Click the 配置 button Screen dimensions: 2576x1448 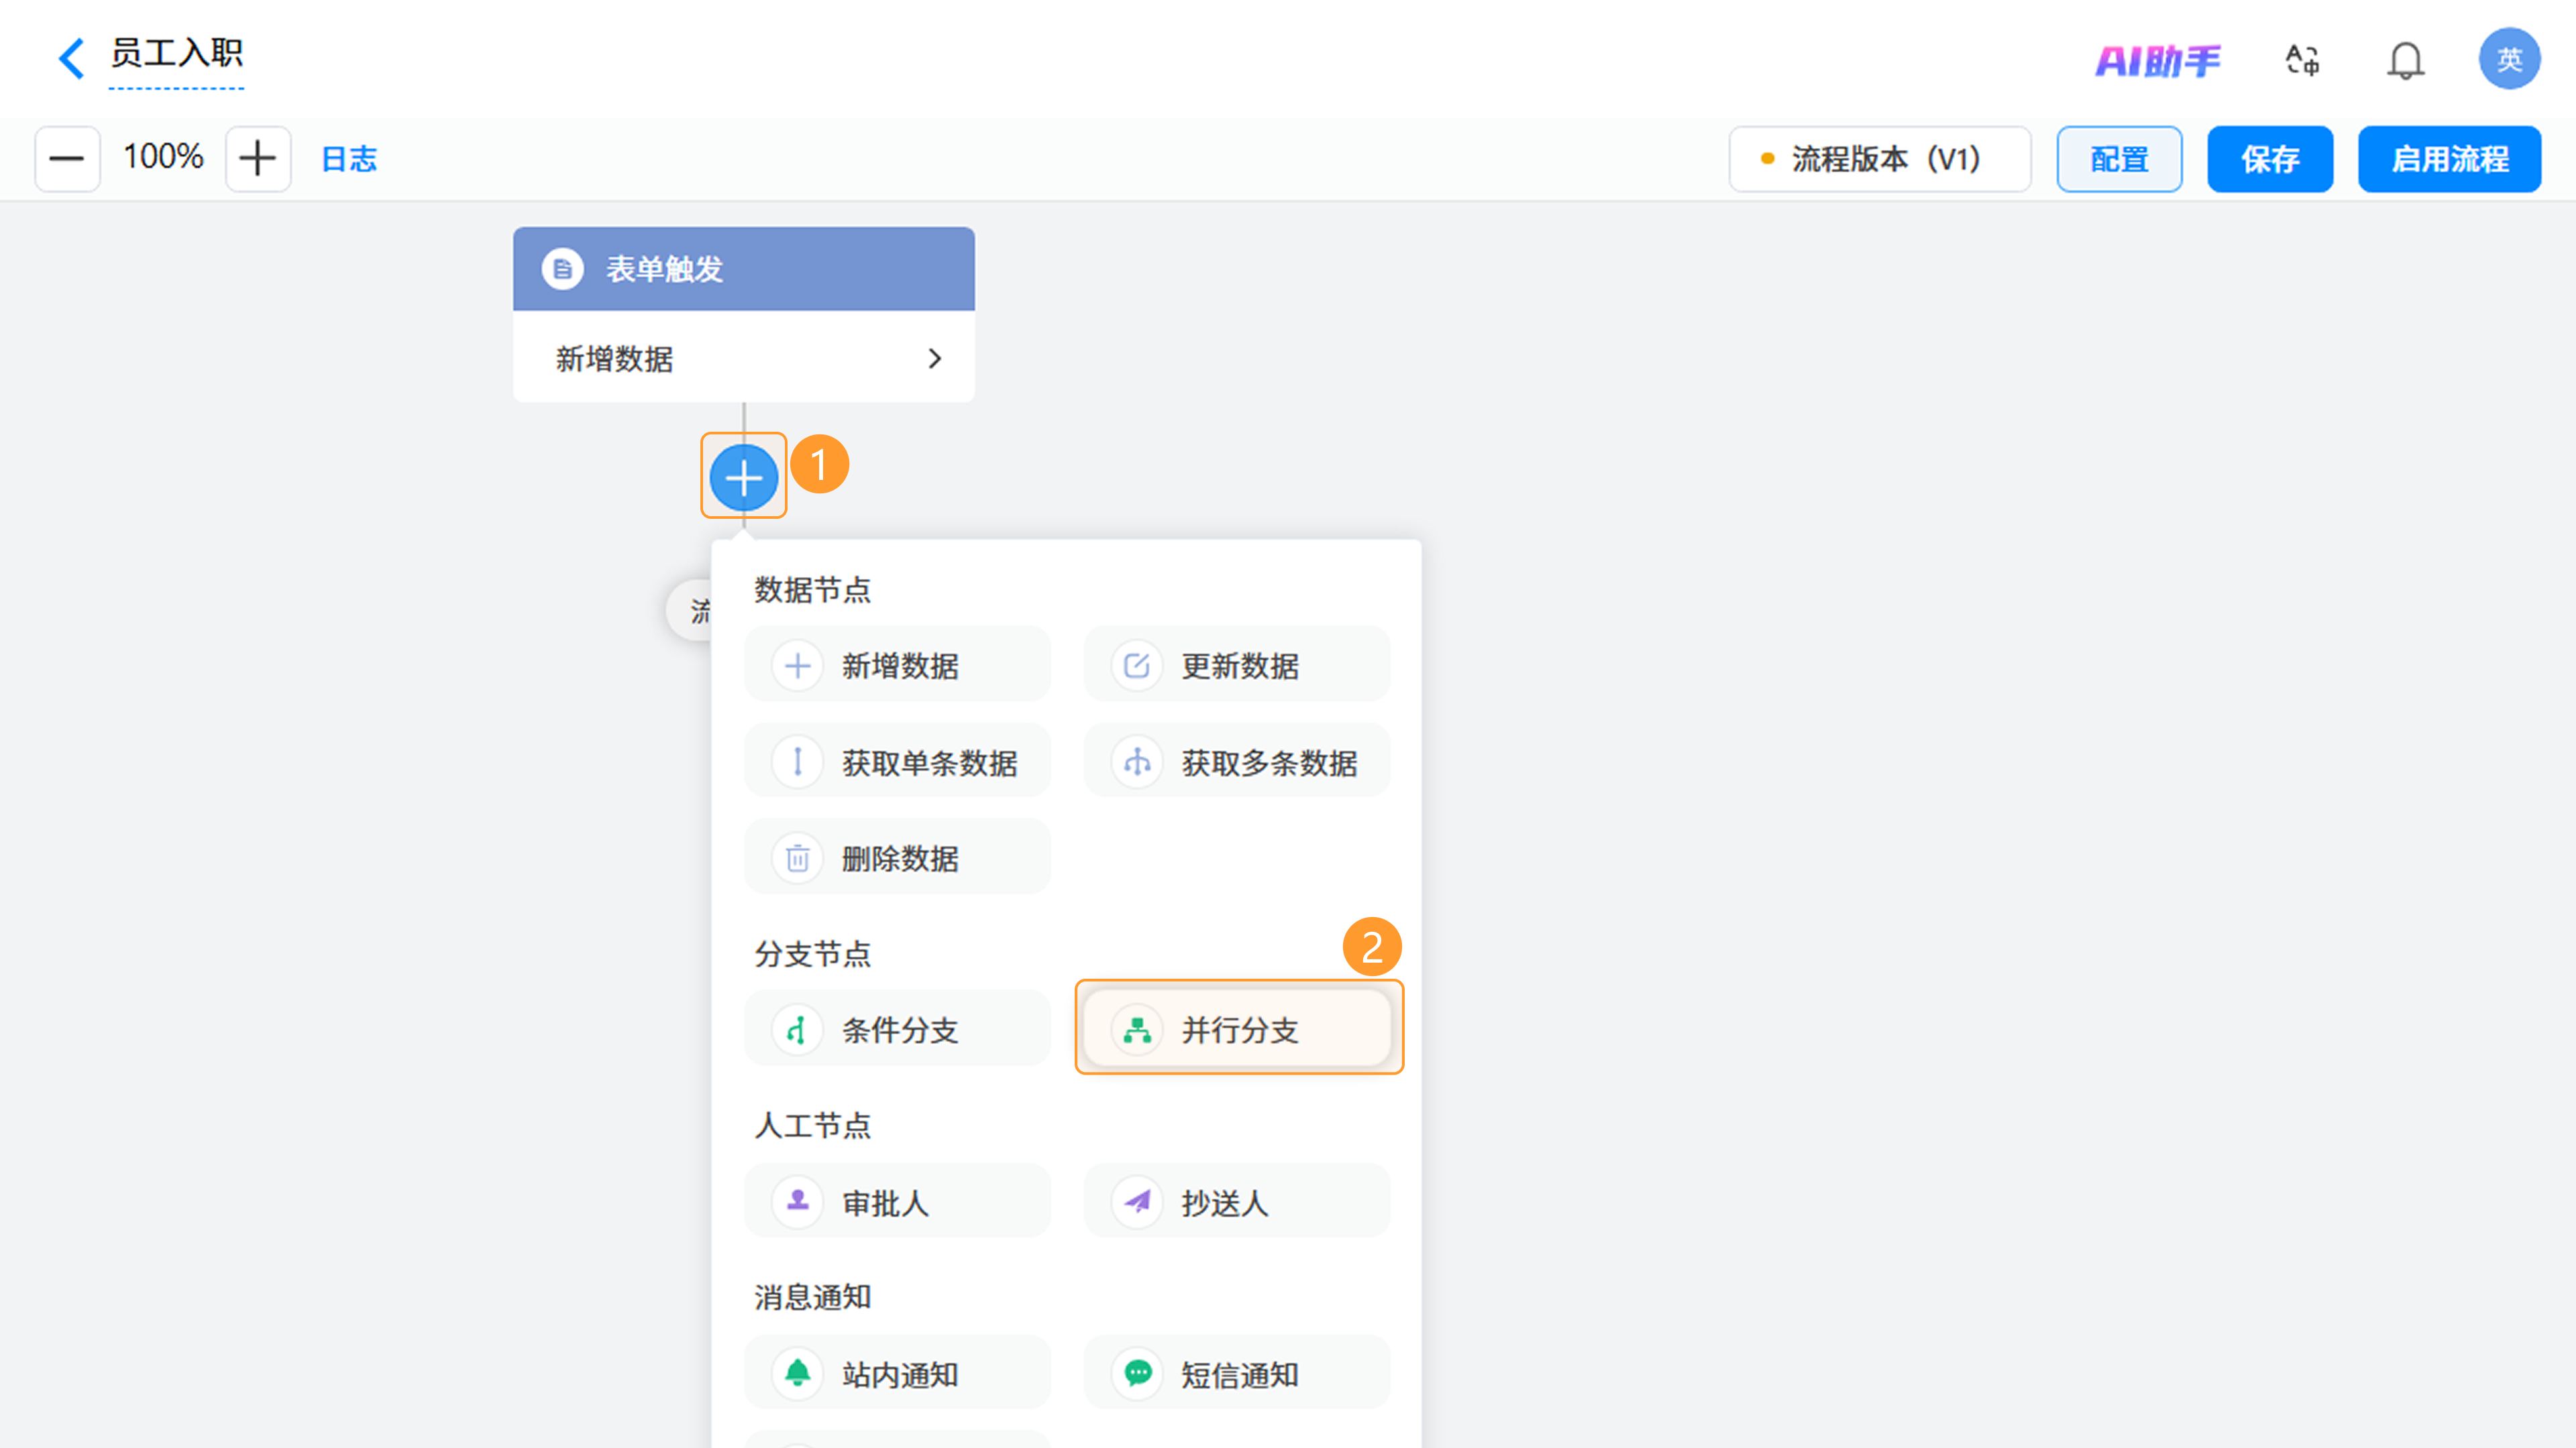[2119, 159]
